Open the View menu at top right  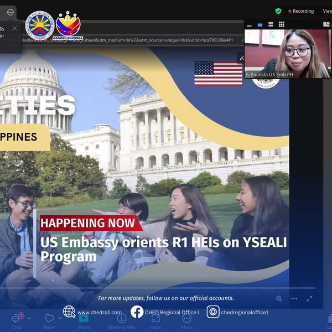coord(328,11)
